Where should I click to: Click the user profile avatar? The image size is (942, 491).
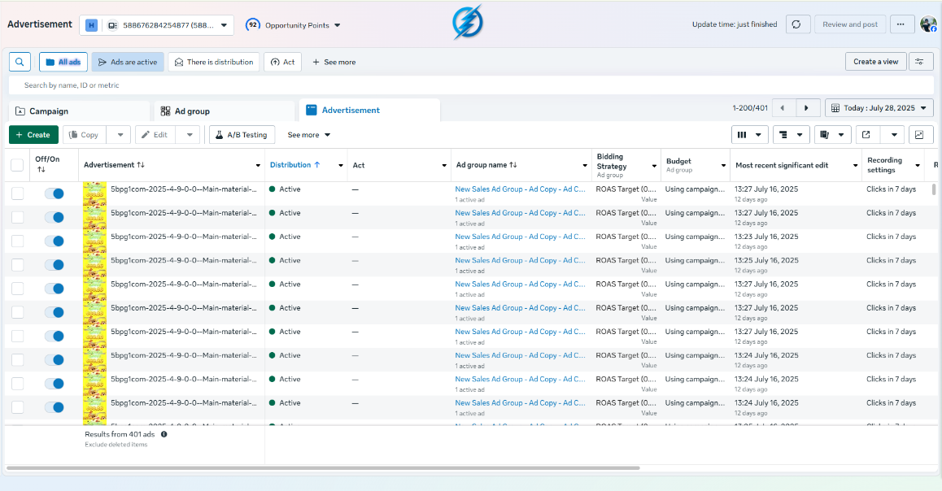929,24
